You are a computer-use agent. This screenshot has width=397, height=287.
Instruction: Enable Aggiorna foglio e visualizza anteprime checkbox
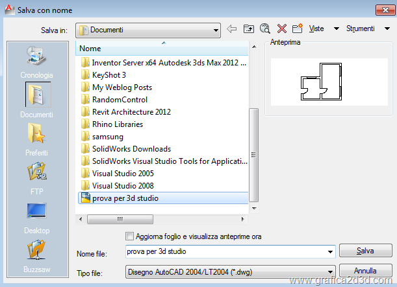tap(130, 236)
